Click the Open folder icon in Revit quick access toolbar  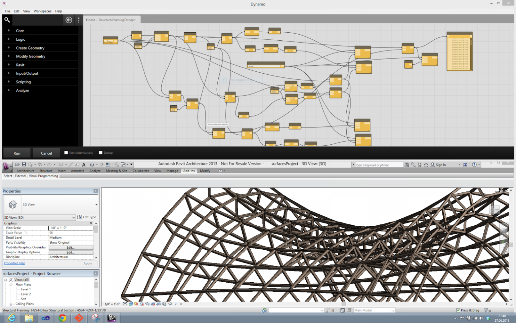pos(17,165)
